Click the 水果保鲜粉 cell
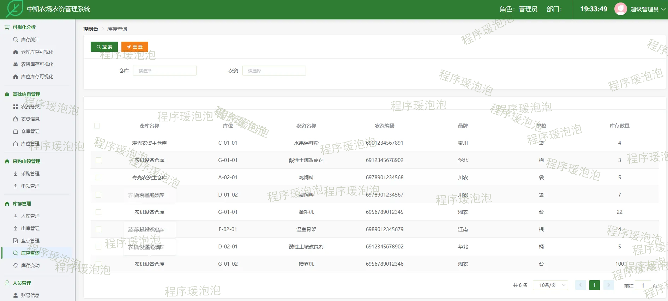The height and width of the screenshot is (301, 668). click(x=306, y=143)
